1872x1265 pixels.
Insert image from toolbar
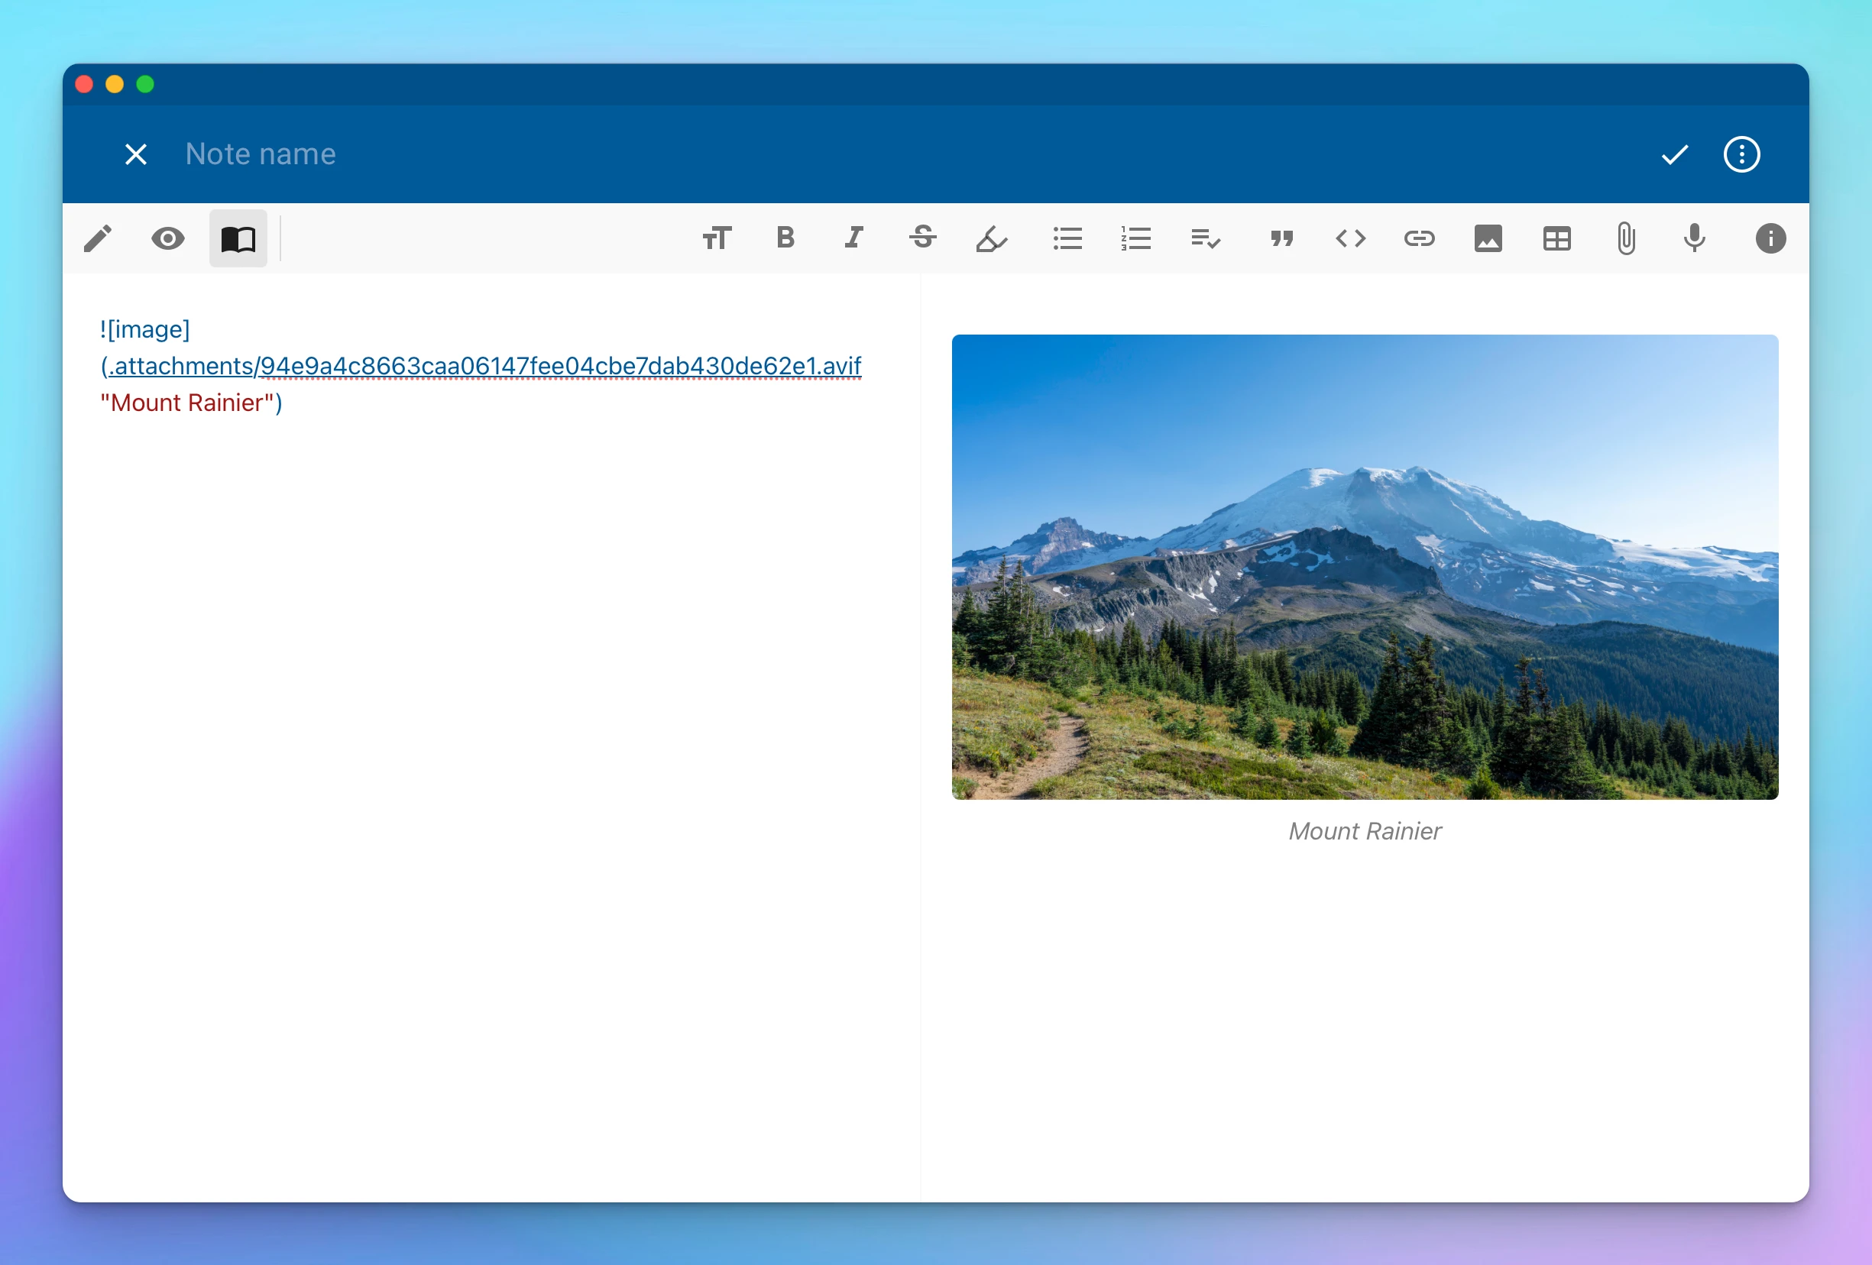1488,238
